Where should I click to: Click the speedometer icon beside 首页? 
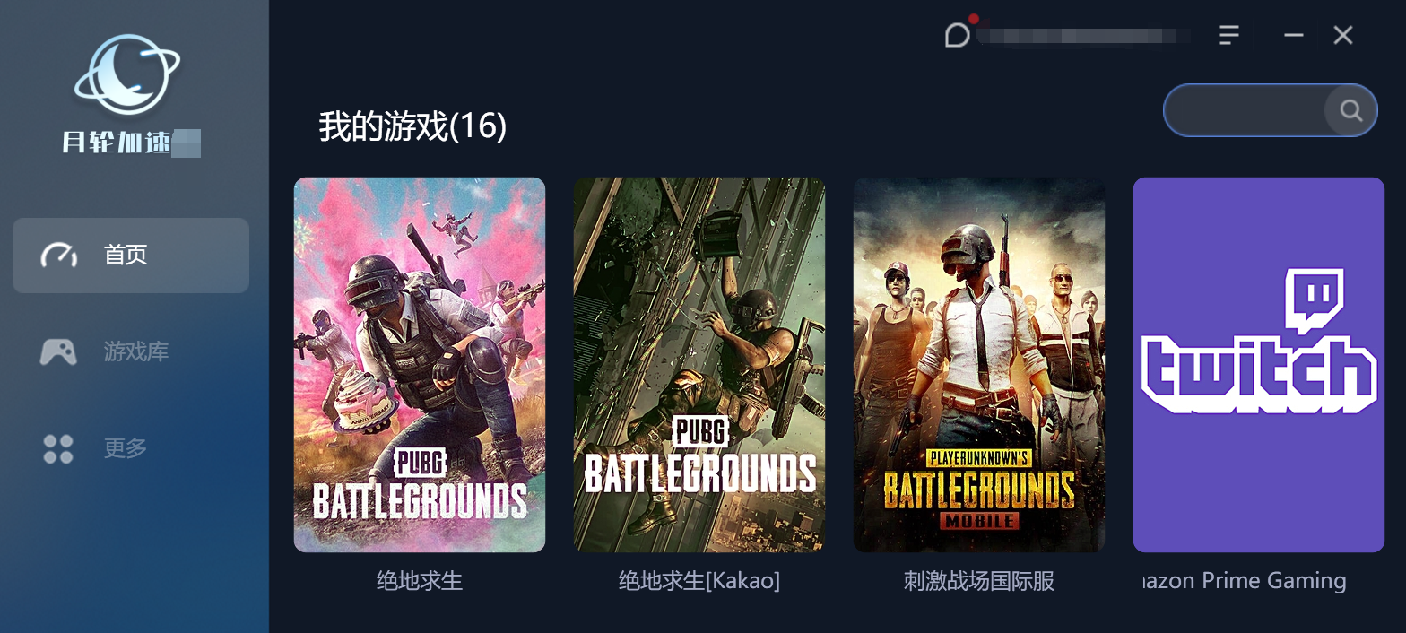[x=59, y=256]
